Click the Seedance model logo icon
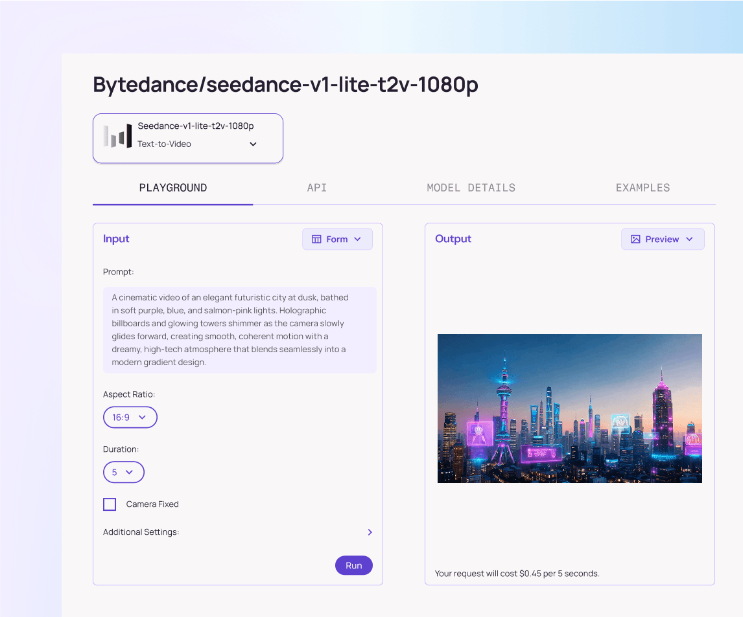 (117, 137)
